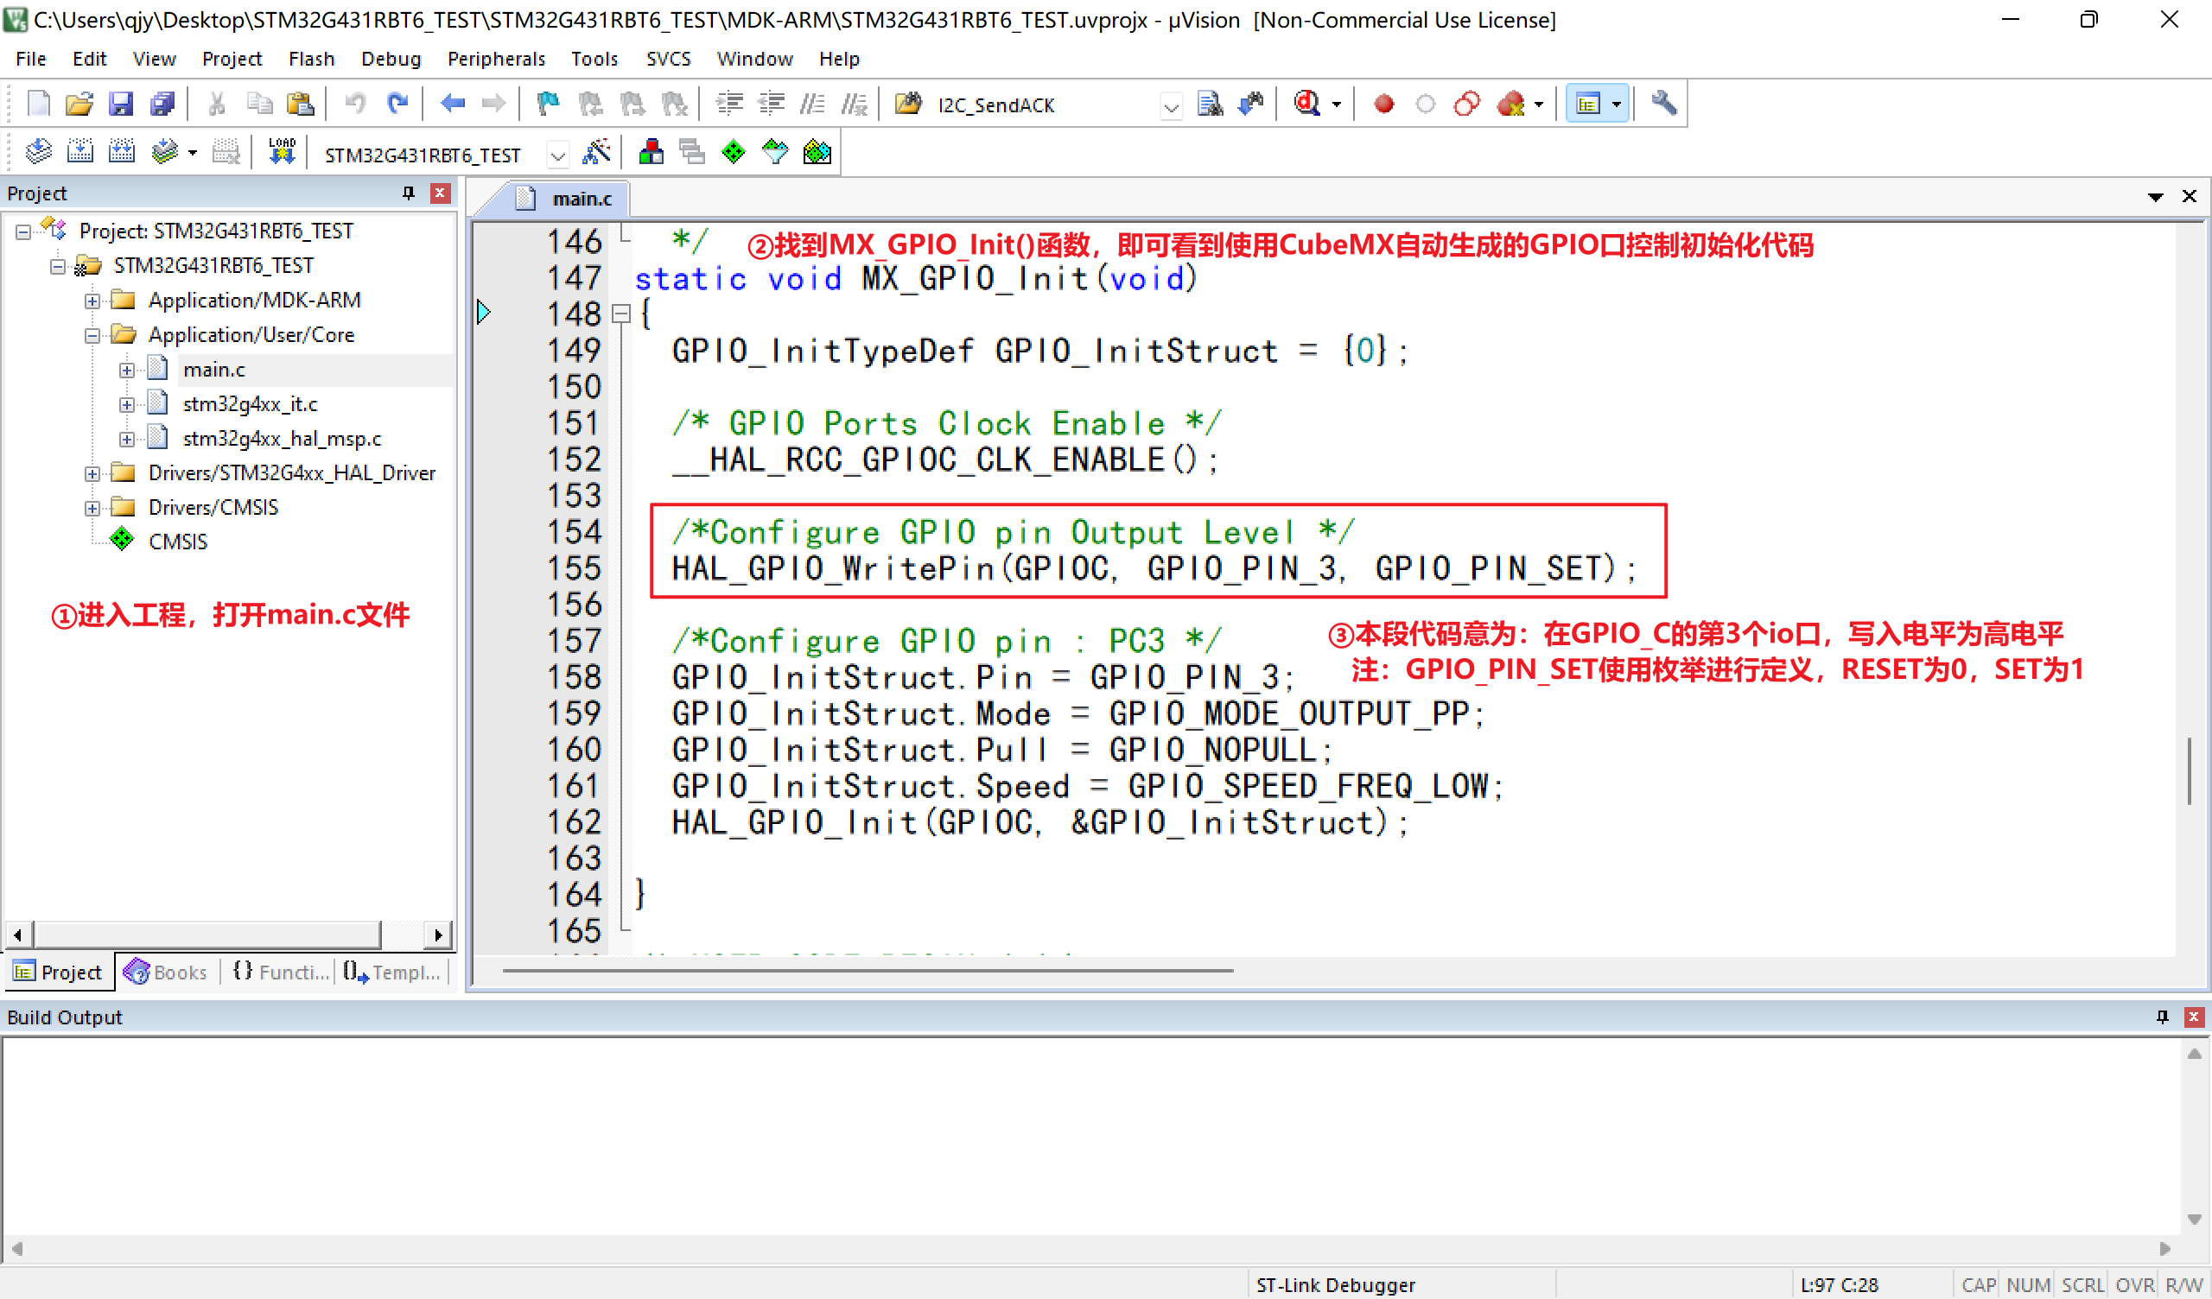Expand main.c tree node
This screenshot has width=2212, height=1299.
pyautogui.click(x=127, y=371)
